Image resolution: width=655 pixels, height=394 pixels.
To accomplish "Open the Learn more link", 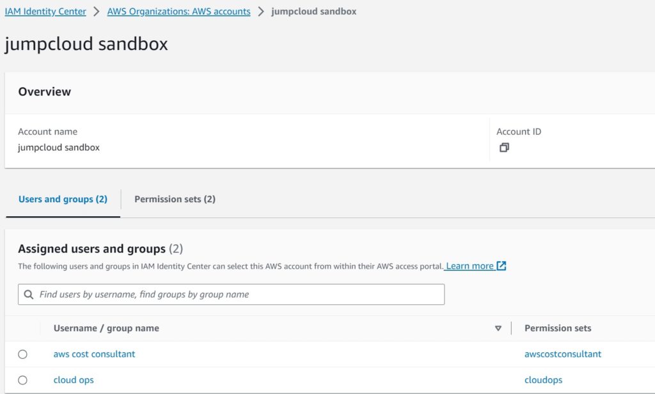I will point(470,265).
